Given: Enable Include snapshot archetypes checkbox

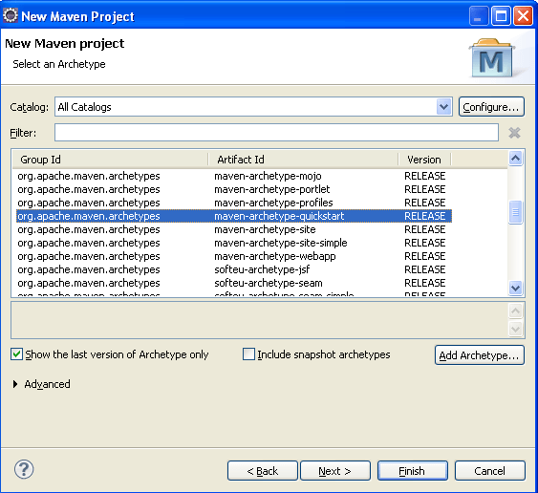Looking at the screenshot, I should coord(248,354).
